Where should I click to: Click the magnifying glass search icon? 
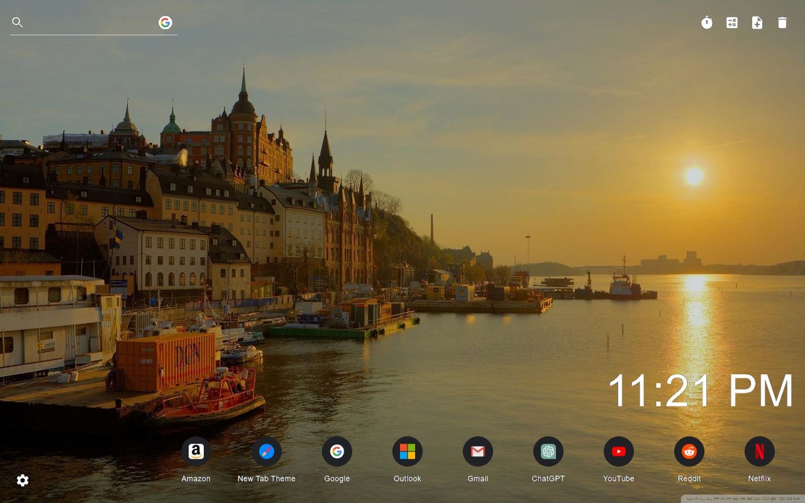tap(18, 23)
